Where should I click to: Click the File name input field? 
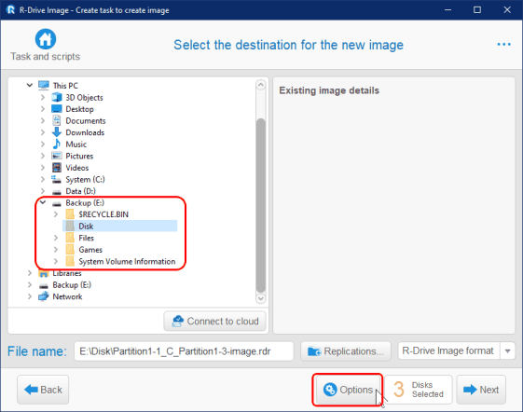[x=184, y=351]
